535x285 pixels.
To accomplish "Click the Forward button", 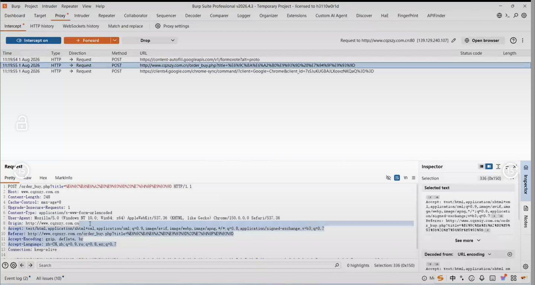I will pos(87,41).
